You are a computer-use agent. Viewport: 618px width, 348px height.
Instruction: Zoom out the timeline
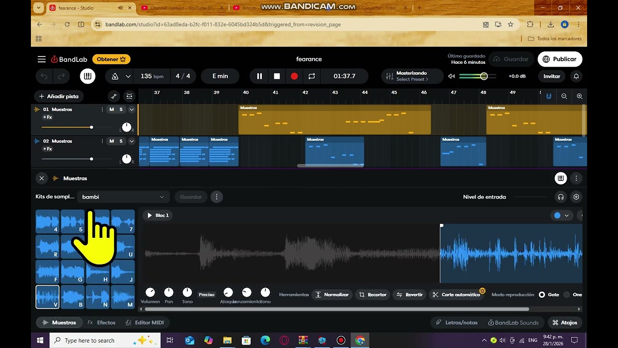(564, 96)
